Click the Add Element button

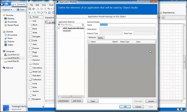click(x=64, y=101)
